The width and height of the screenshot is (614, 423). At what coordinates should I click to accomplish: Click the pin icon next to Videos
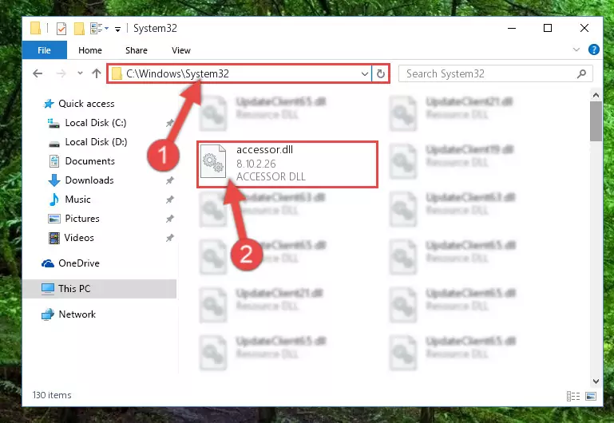(x=169, y=238)
